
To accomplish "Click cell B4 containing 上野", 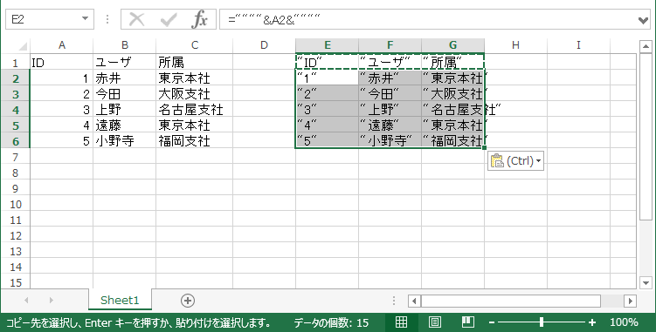I will [x=124, y=110].
